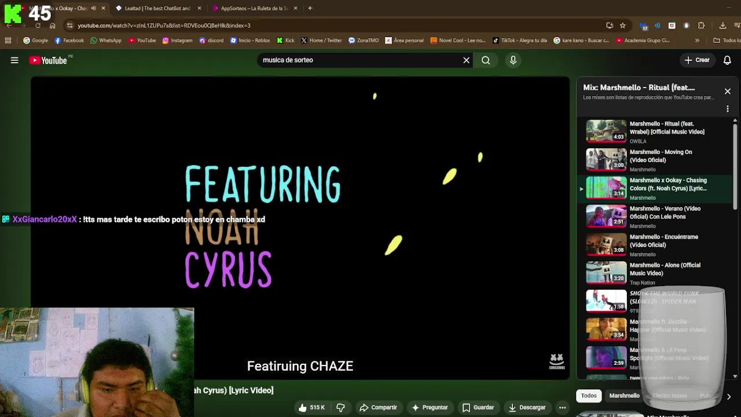
Task: Open the apps grid in bookmarks bar
Action: [8, 41]
